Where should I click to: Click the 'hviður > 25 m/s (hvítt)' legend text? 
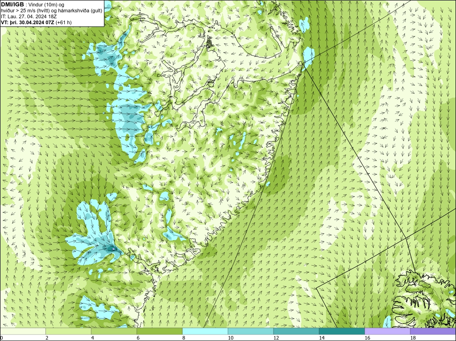24,10
